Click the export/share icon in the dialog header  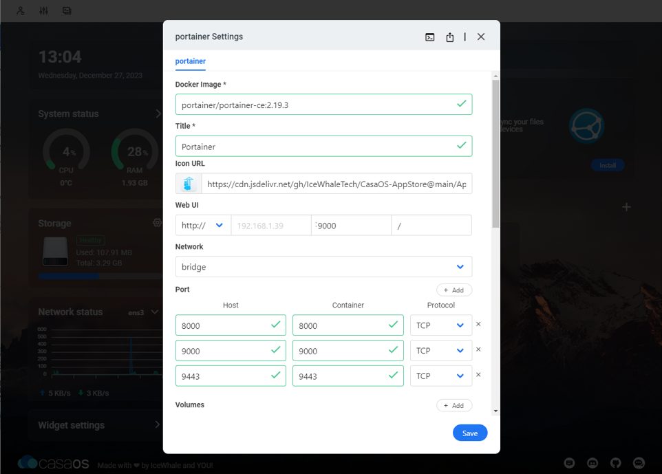click(x=450, y=36)
